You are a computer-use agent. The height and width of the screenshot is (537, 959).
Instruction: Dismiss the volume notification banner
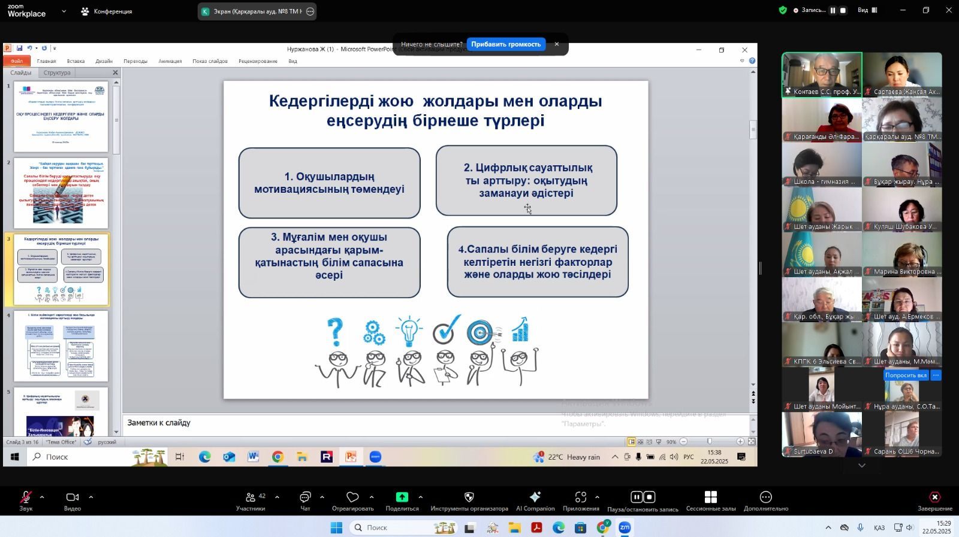click(x=557, y=44)
